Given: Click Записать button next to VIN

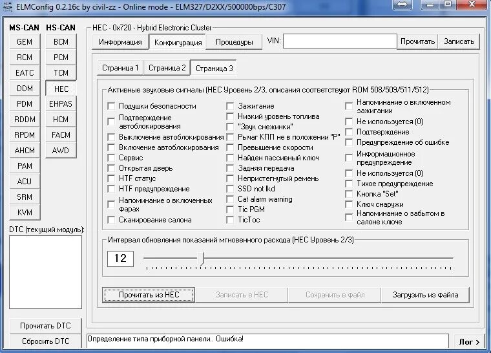Looking at the screenshot, I should tap(459, 41).
